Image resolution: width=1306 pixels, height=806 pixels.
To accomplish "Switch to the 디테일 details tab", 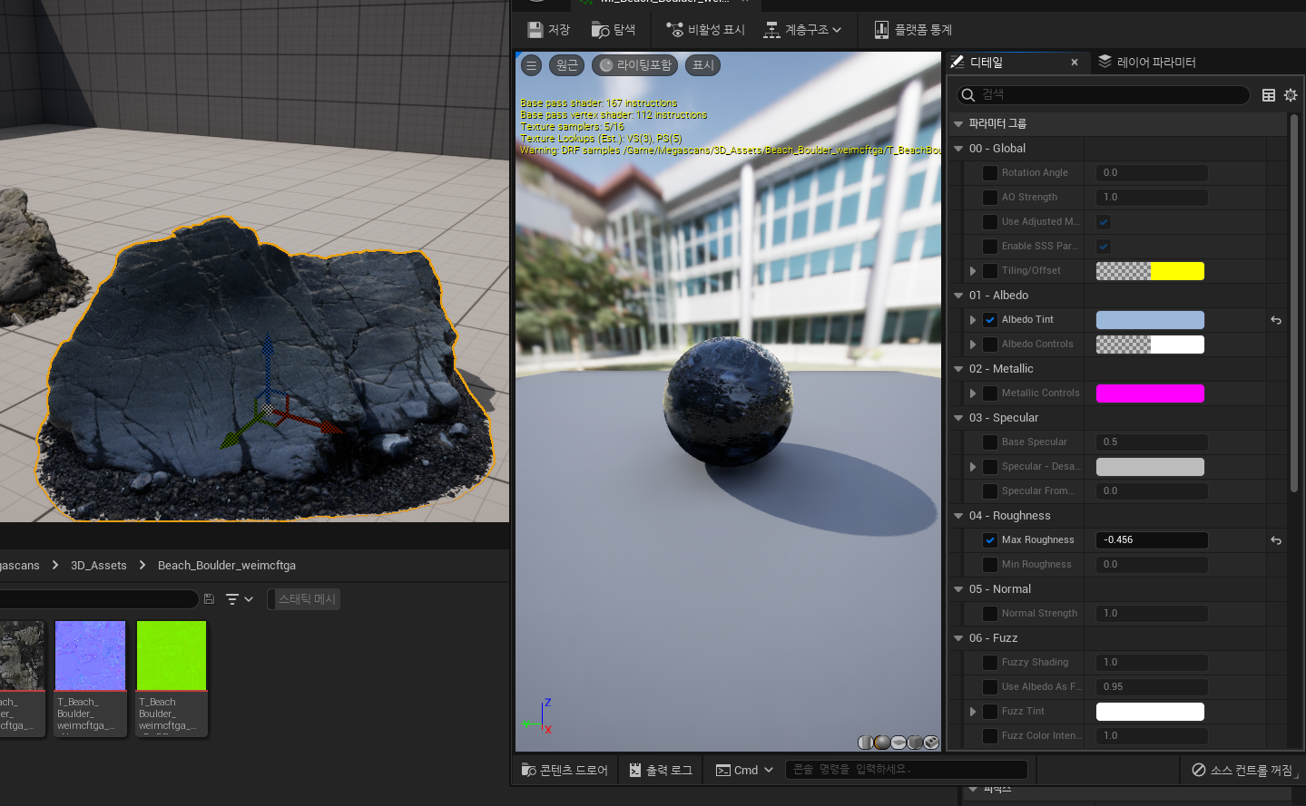I will click(986, 63).
